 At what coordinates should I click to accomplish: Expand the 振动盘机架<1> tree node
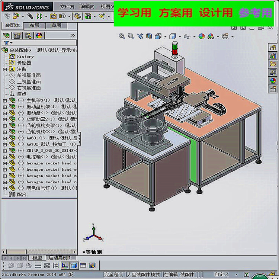[x=5, y=107]
